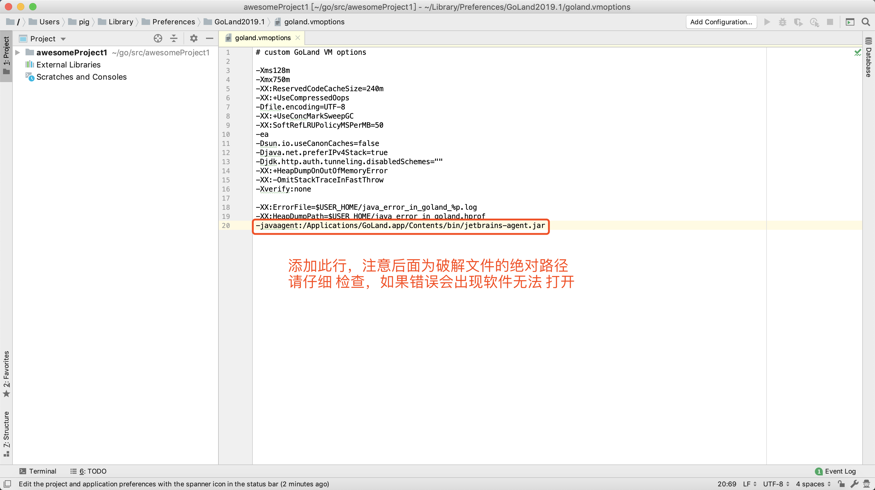Image resolution: width=875 pixels, height=490 pixels.
Task: Click the wrench preferences icon in the status bar
Action: 854,484
